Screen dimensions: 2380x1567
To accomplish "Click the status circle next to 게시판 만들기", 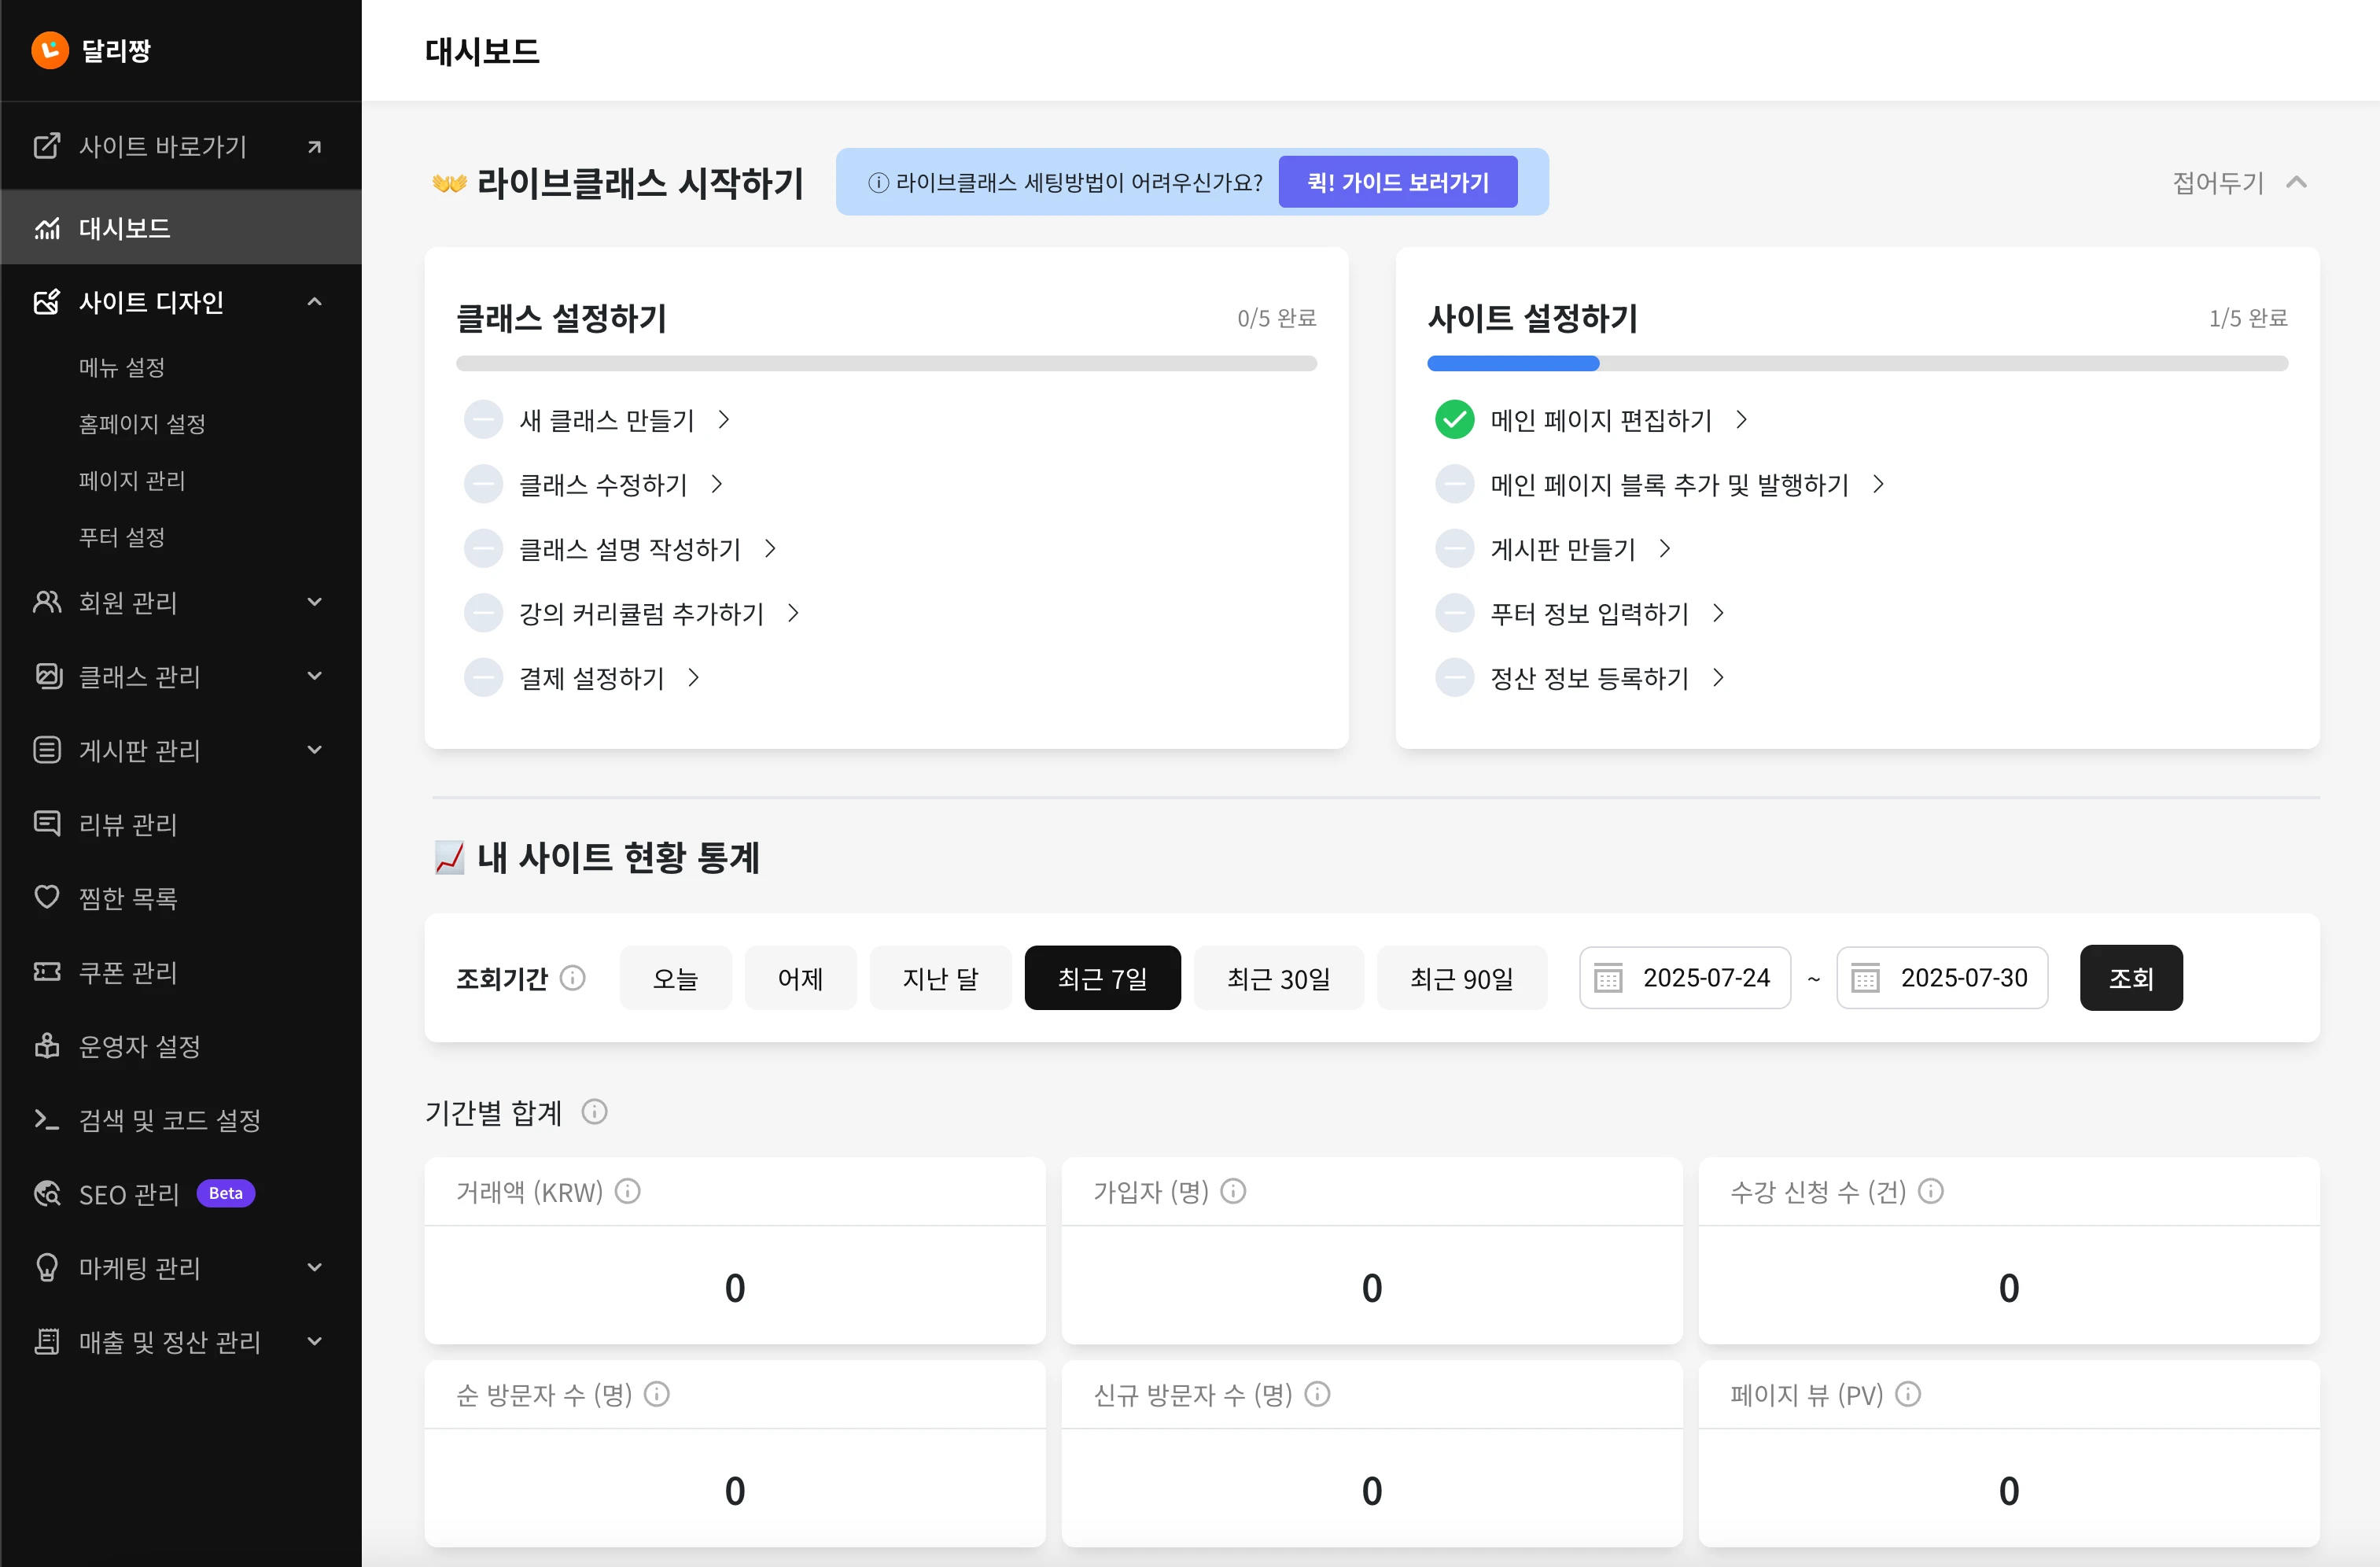I will (x=1454, y=549).
